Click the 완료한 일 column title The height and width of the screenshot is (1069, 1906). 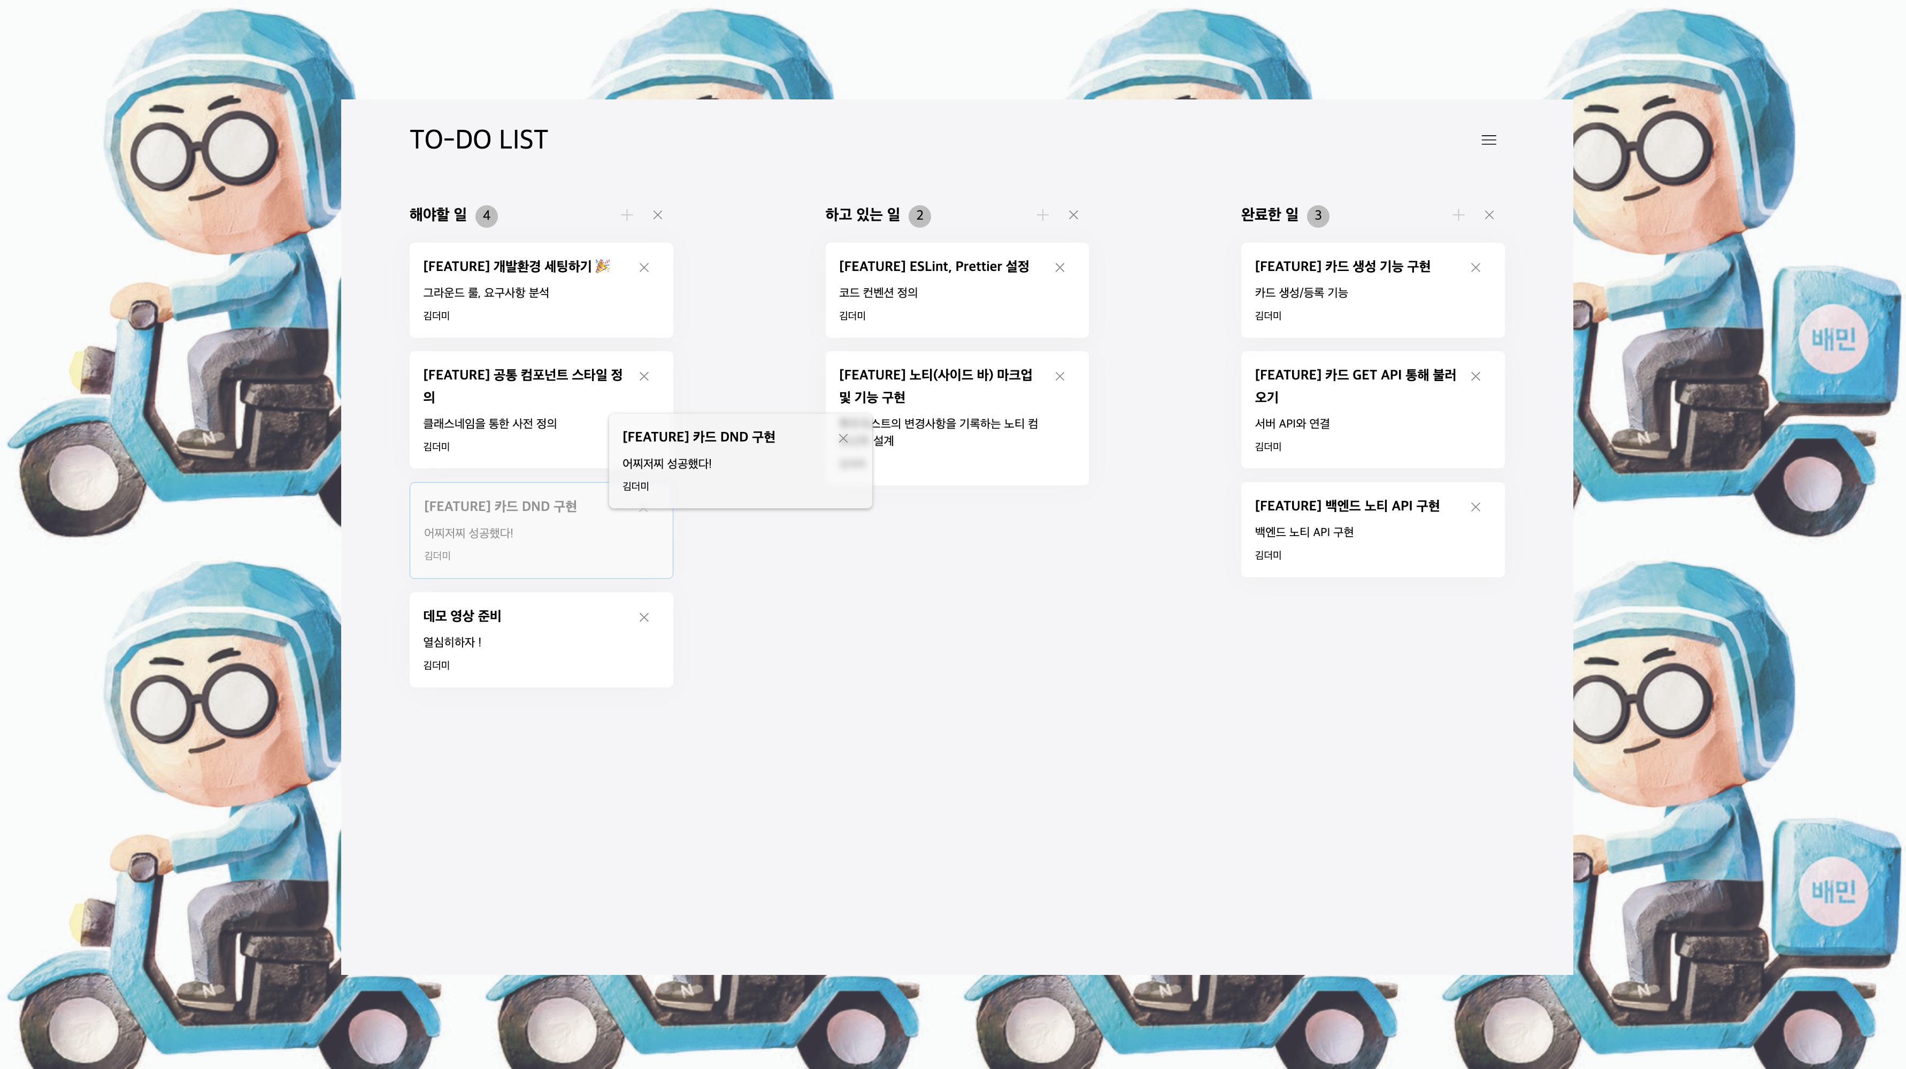[1270, 214]
